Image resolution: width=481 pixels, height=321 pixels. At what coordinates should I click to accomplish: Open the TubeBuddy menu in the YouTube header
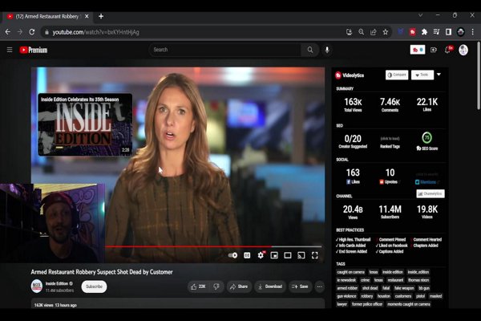click(x=418, y=50)
